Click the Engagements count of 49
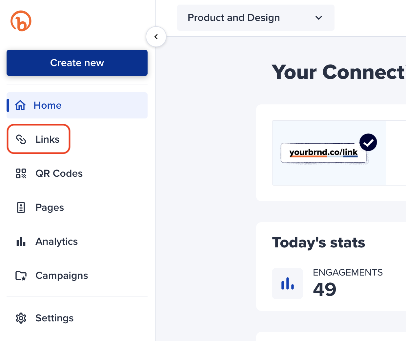Screen dimensions: 406x341 324,289
